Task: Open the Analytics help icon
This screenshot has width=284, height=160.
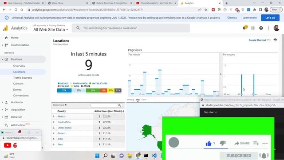Action: (261, 28)
